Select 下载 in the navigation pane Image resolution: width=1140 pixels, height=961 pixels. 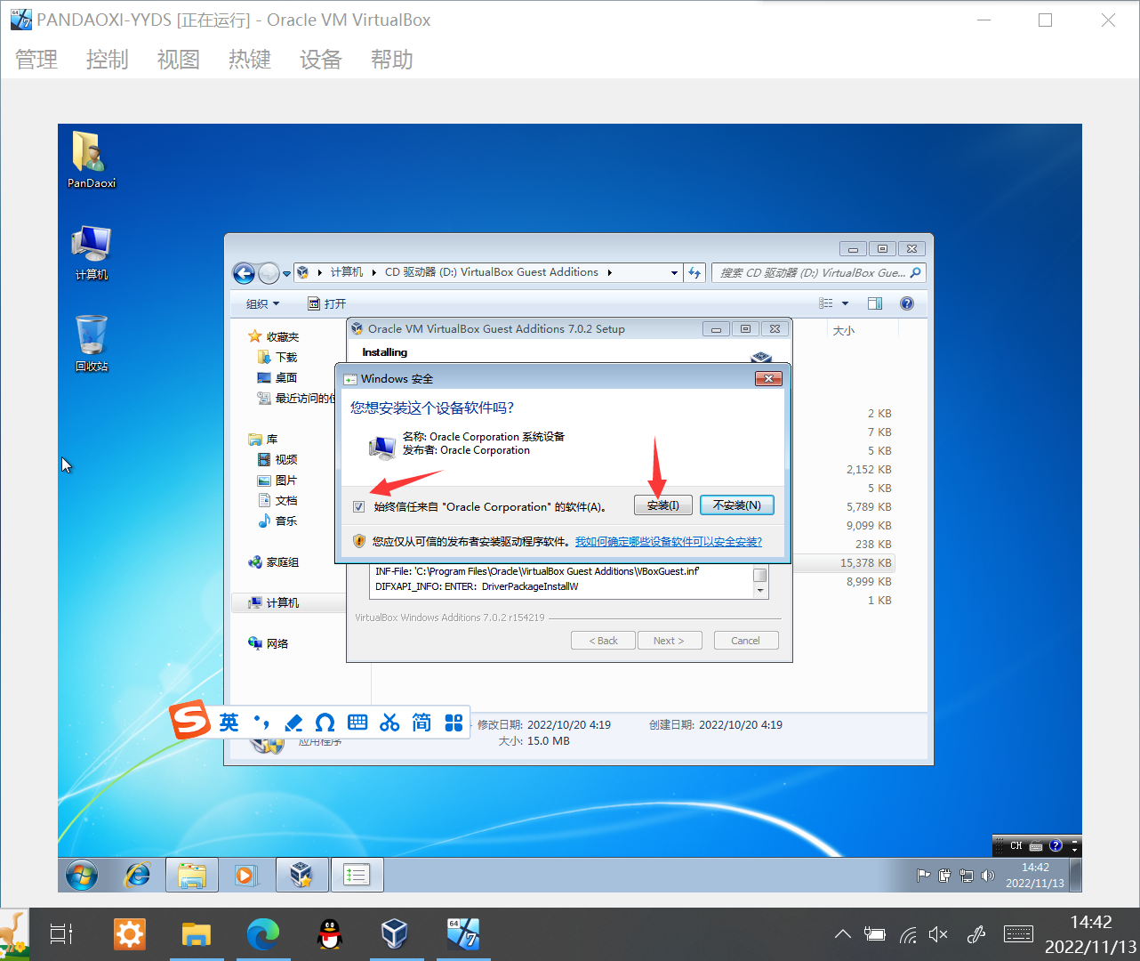pos(277,357)
